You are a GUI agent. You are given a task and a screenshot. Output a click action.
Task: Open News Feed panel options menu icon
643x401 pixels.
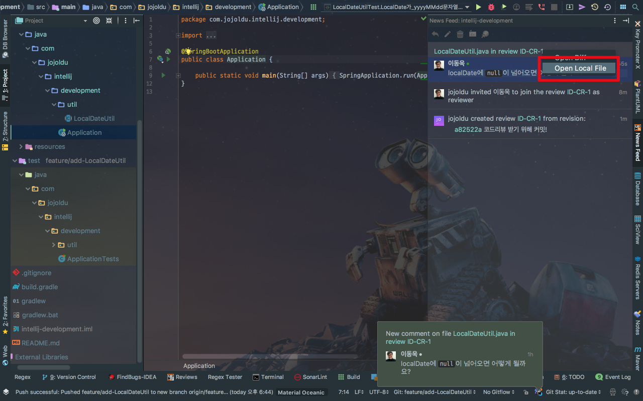coord(615,21)
